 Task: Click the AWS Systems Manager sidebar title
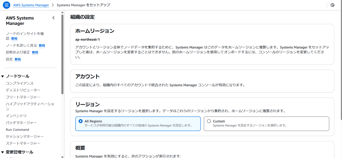20,21
